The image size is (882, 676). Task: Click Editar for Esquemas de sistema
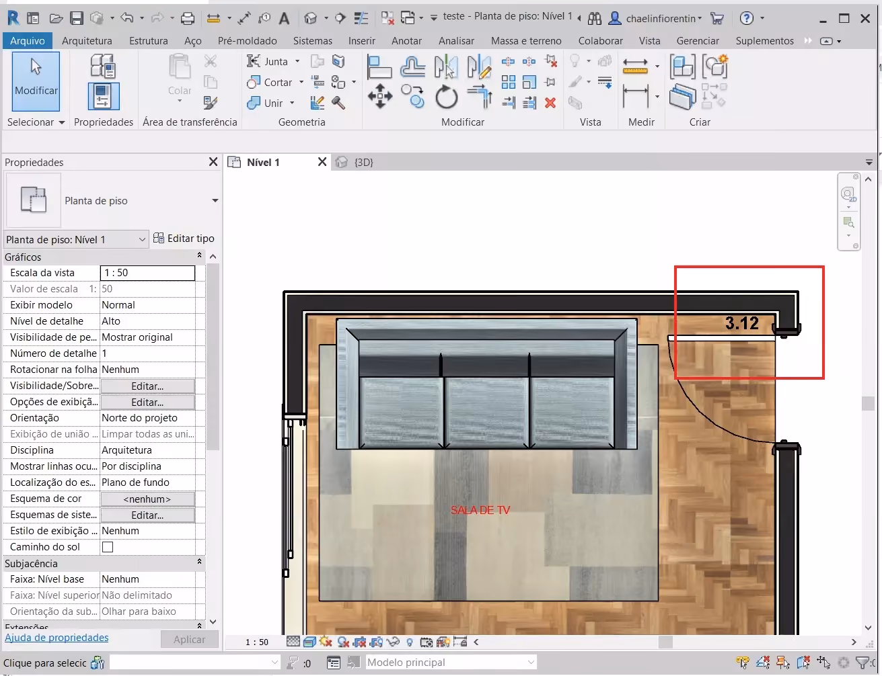point(147,515)
